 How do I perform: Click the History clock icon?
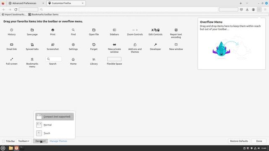(11, 30)
